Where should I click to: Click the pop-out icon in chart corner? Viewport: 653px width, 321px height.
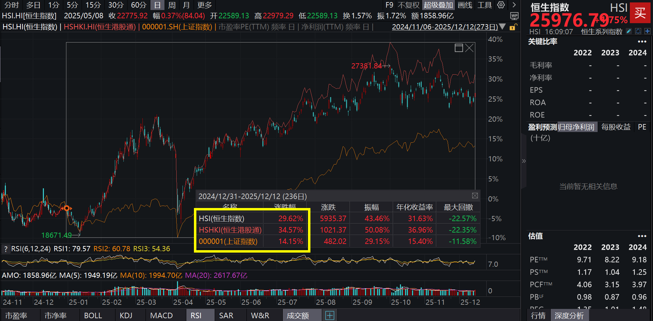pyautogui.click(x=459, y=48)
